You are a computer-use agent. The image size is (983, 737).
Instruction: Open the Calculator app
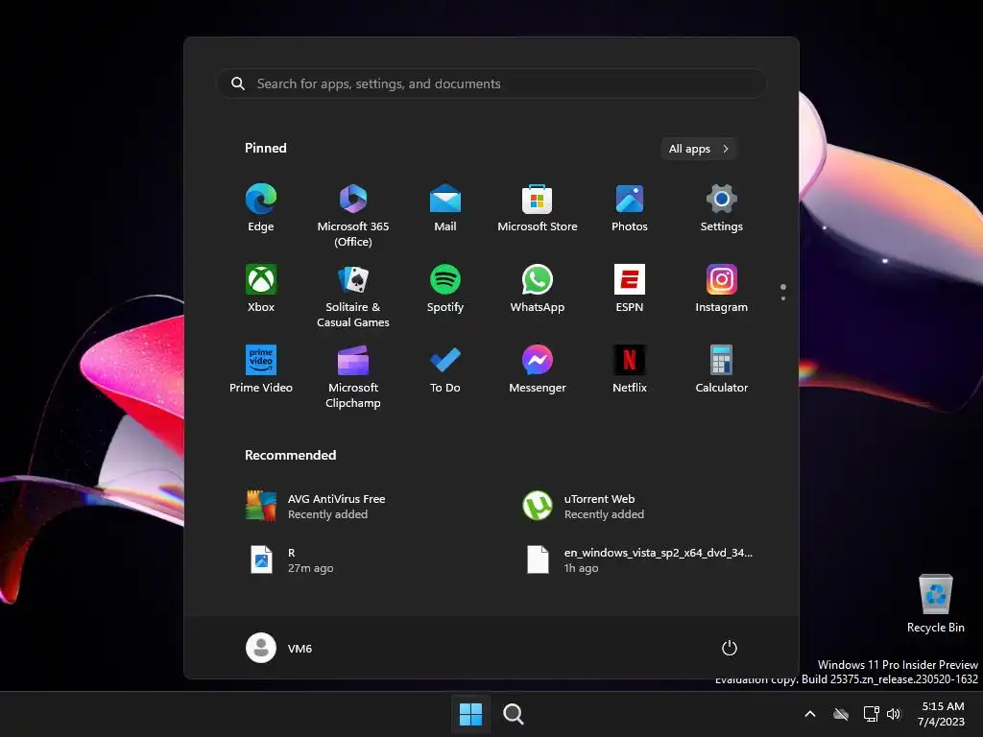722,369
